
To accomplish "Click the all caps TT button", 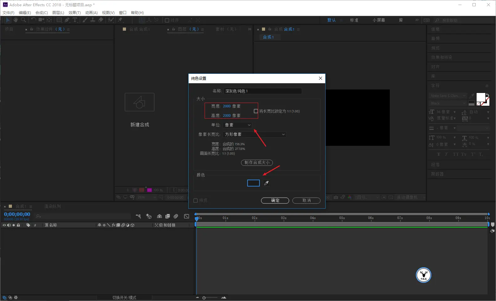I will [x=456, y=154].
